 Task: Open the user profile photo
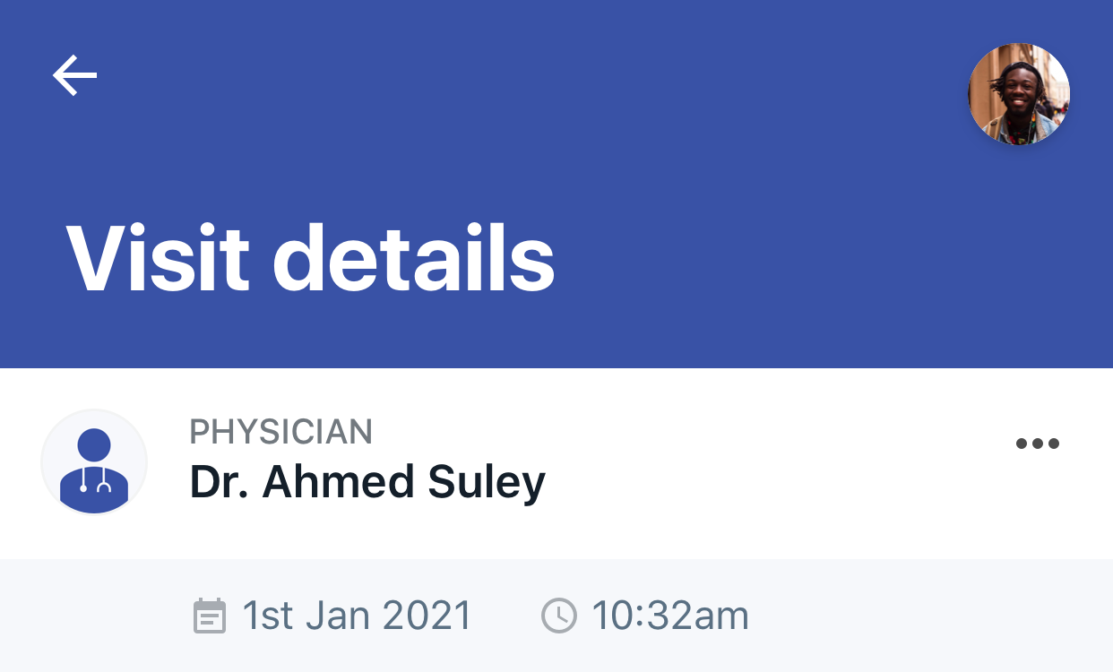click(1019, 94)
